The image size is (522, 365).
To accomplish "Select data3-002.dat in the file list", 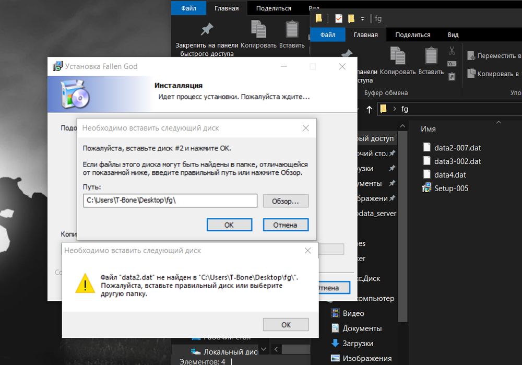I will point(457,161).
